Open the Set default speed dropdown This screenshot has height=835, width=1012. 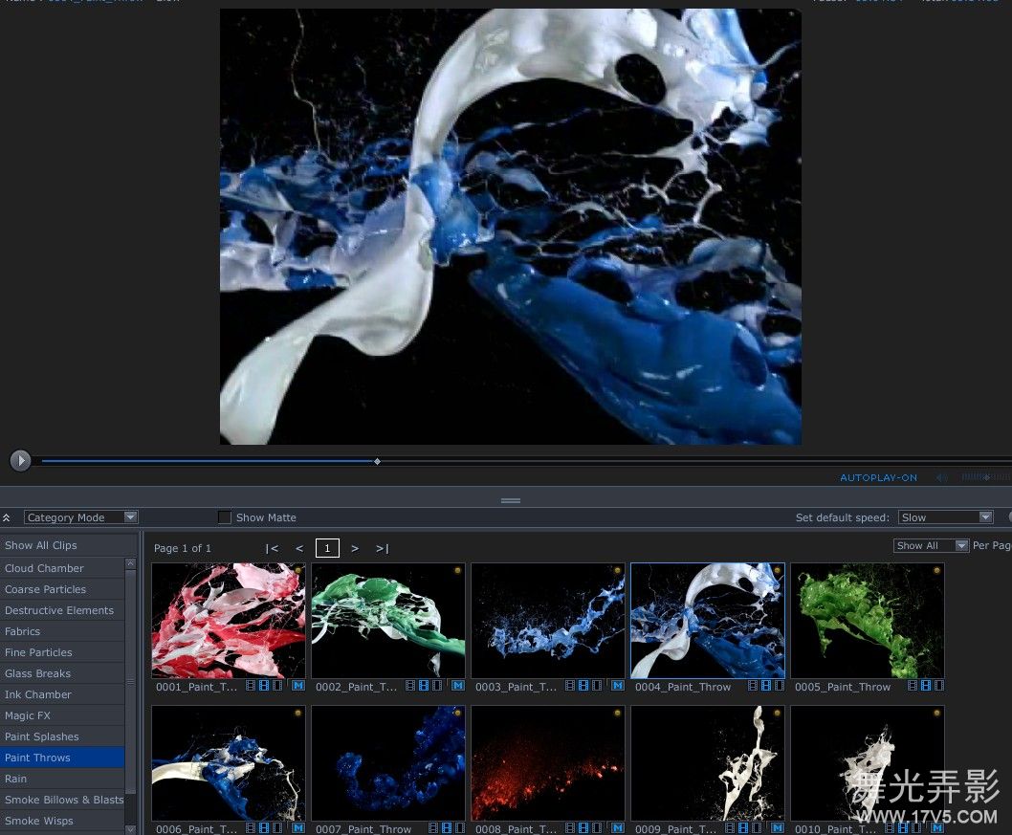[x=946, y=516]
